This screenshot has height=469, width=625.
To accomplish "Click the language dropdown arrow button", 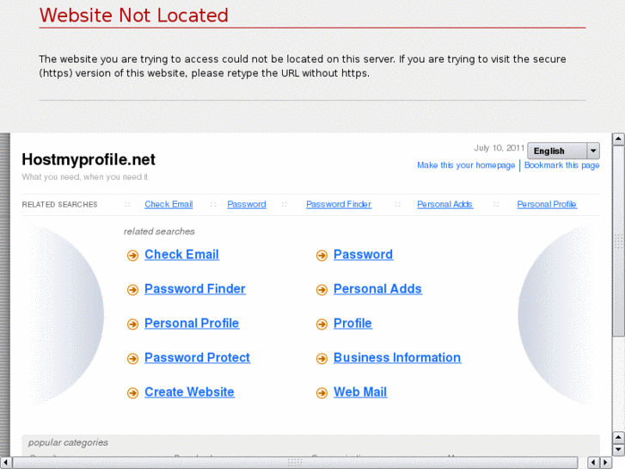I will 593,151.
